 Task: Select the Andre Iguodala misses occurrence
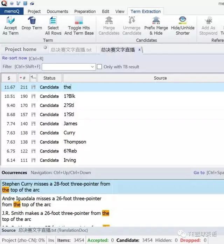pyautogui.click(x=112, y=201)
